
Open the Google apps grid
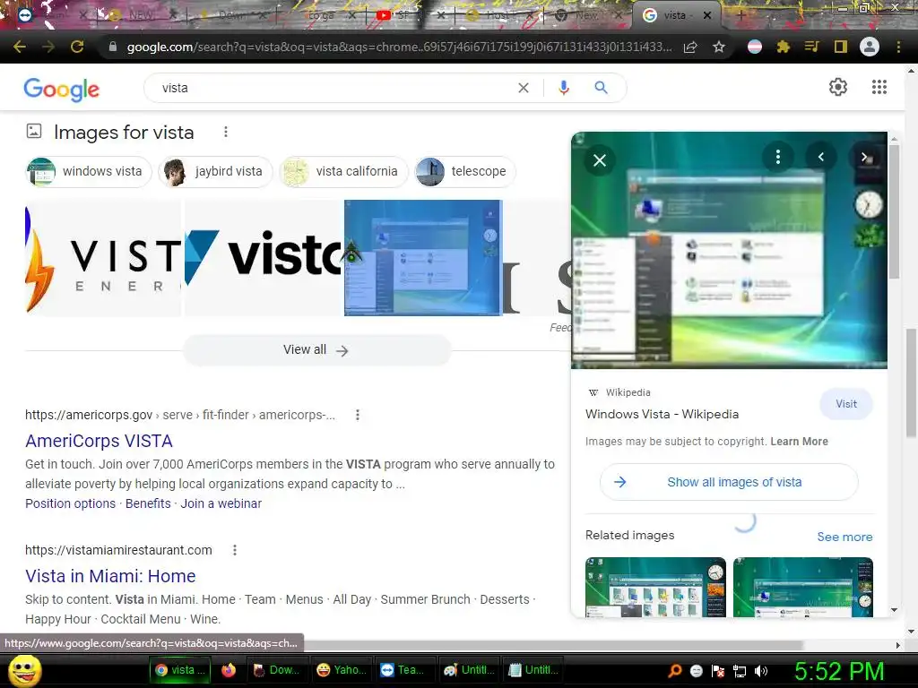[879, 87]
